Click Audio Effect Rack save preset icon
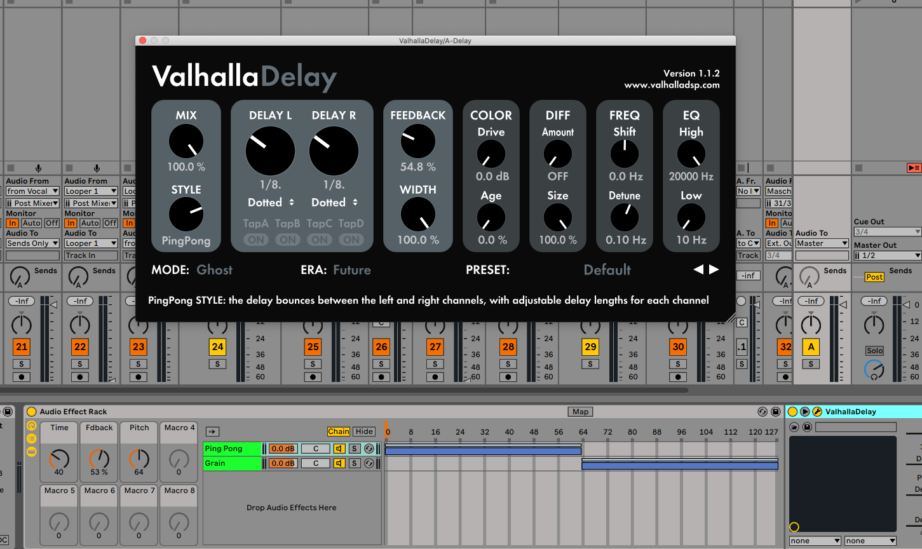This screenshot has height=549, width=922. (x=775, y=412)
